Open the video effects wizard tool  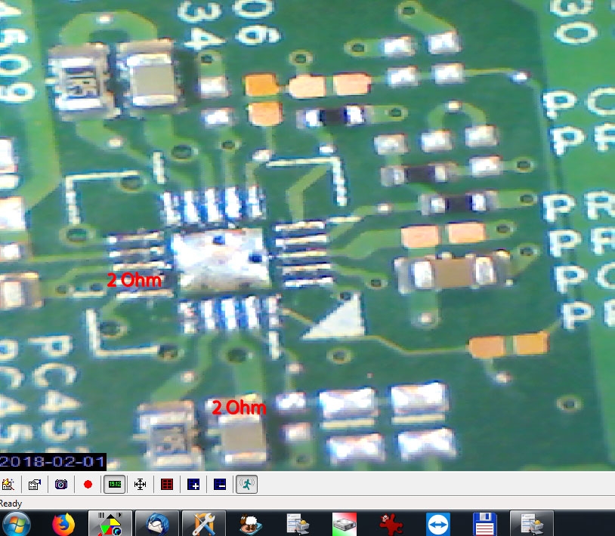pos(8,485)
